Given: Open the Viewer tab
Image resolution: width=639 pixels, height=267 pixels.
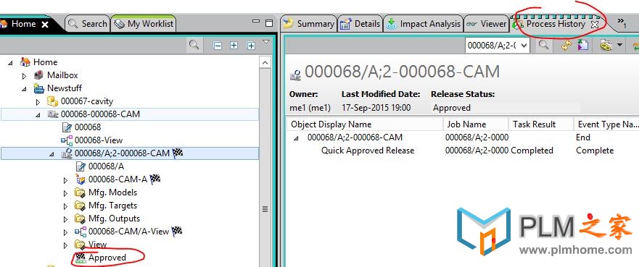Looking at the screenshot, I should pyautogui.click(x=487, y=24).
